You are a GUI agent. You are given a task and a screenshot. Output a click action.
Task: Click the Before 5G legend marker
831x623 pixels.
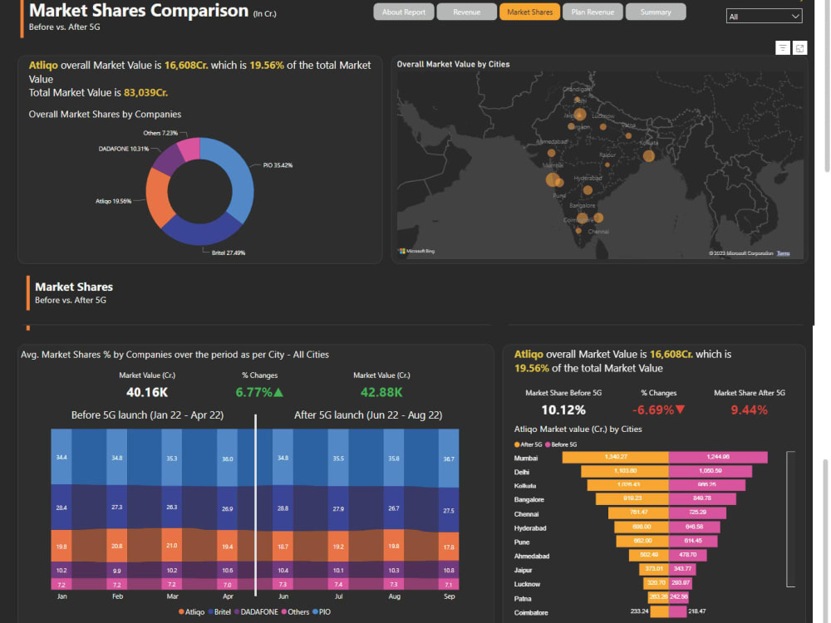coord(548,444)
